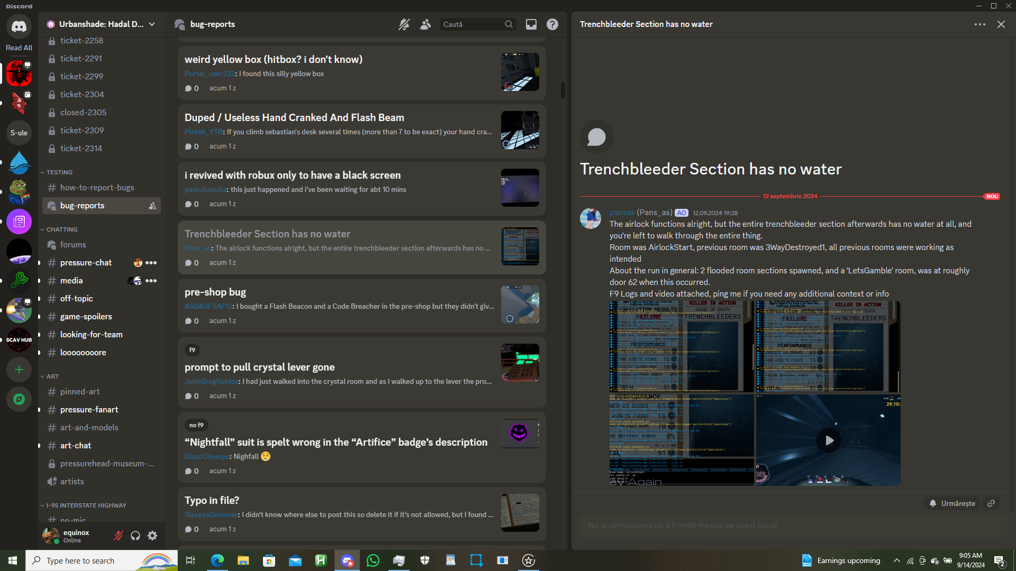Toggle microphone mute in user panel

coord(119,536)
